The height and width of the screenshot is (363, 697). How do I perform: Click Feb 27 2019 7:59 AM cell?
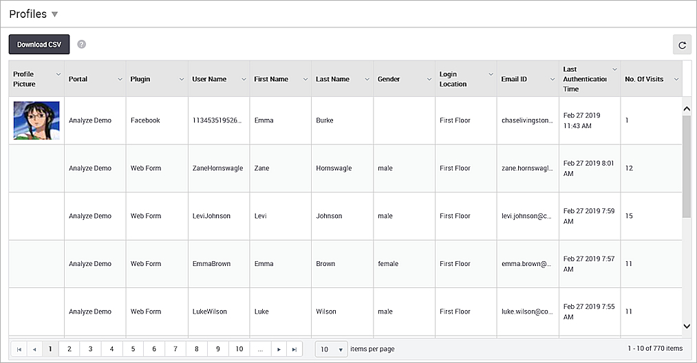tap(590, 216)
